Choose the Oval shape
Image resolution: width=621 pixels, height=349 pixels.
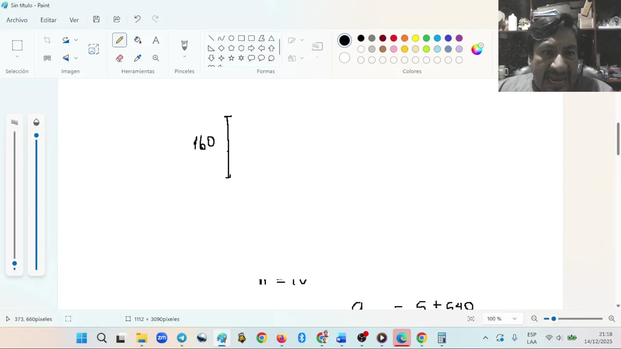pos(231,38)
